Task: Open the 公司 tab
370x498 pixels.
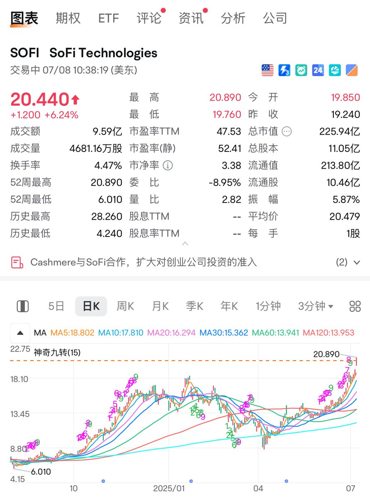Action: point(275,18)
